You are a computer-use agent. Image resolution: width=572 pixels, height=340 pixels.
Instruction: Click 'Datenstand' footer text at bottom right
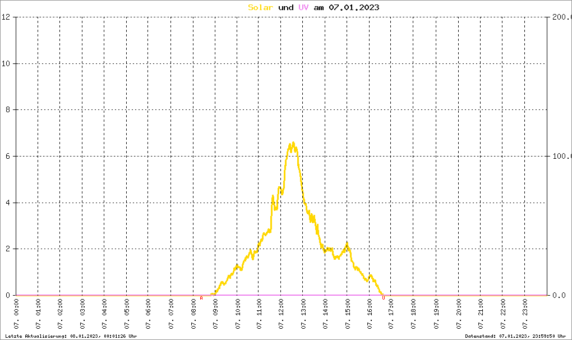pyautogui.click(x=515, y=336)
